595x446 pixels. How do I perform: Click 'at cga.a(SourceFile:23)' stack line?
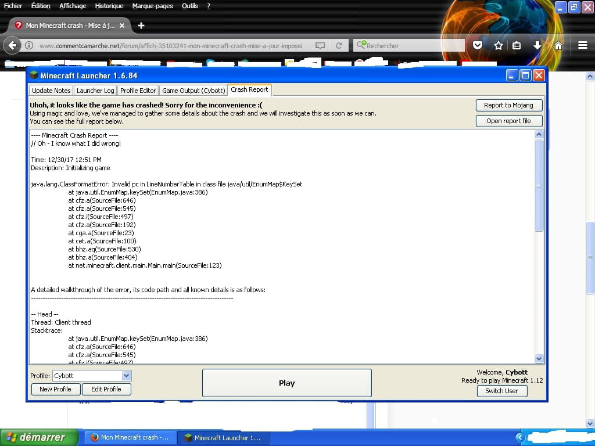(101, 233)
